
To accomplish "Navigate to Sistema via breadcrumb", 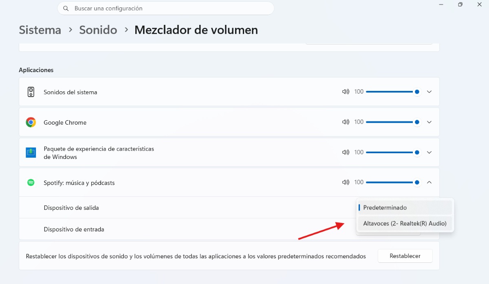I will (40, 30).
